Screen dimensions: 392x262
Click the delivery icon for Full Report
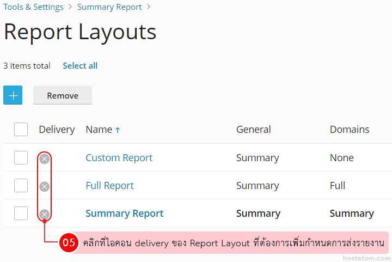[x=45, y=186]
